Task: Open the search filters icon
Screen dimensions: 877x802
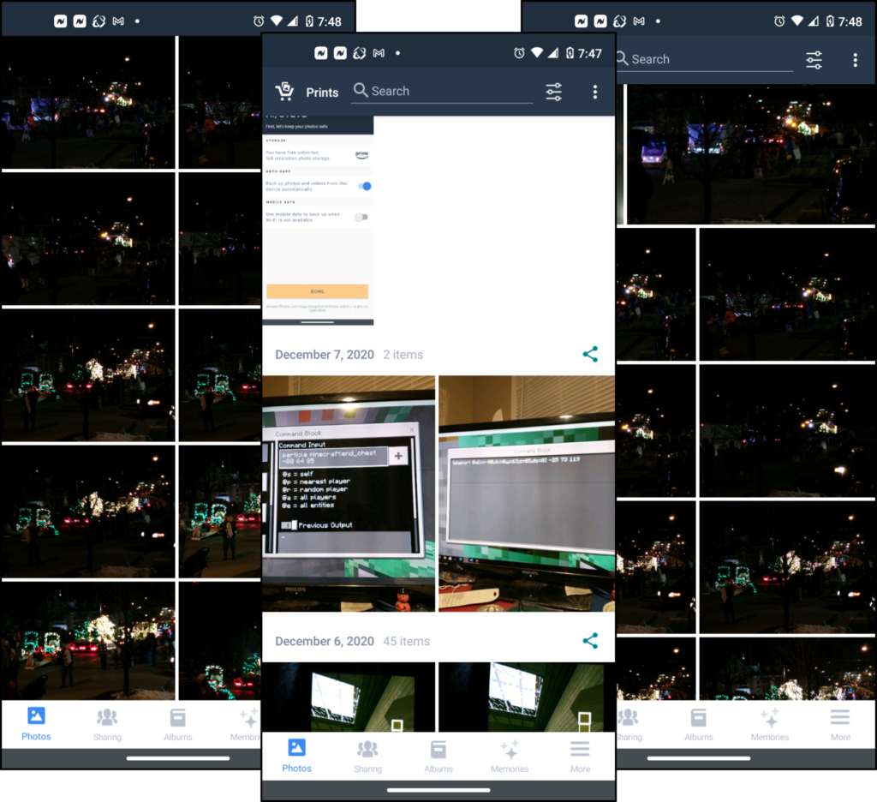Action: 553,91
